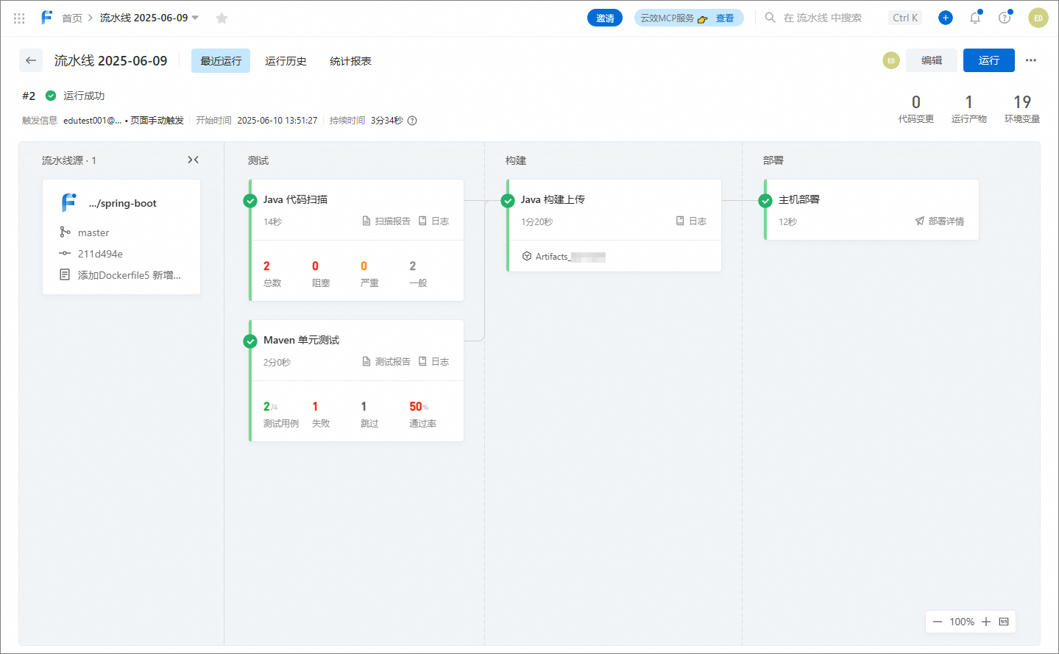Click the Maven 单元测试 success check icon
1059x654 pixels.
[x=250, y=341]
